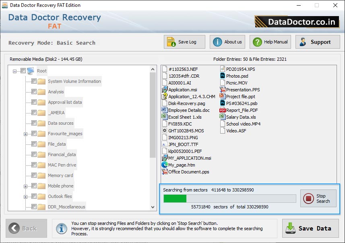Toggle checkbox for Analysis folder
Screen dimensions: 345x243
pos(34,92)
